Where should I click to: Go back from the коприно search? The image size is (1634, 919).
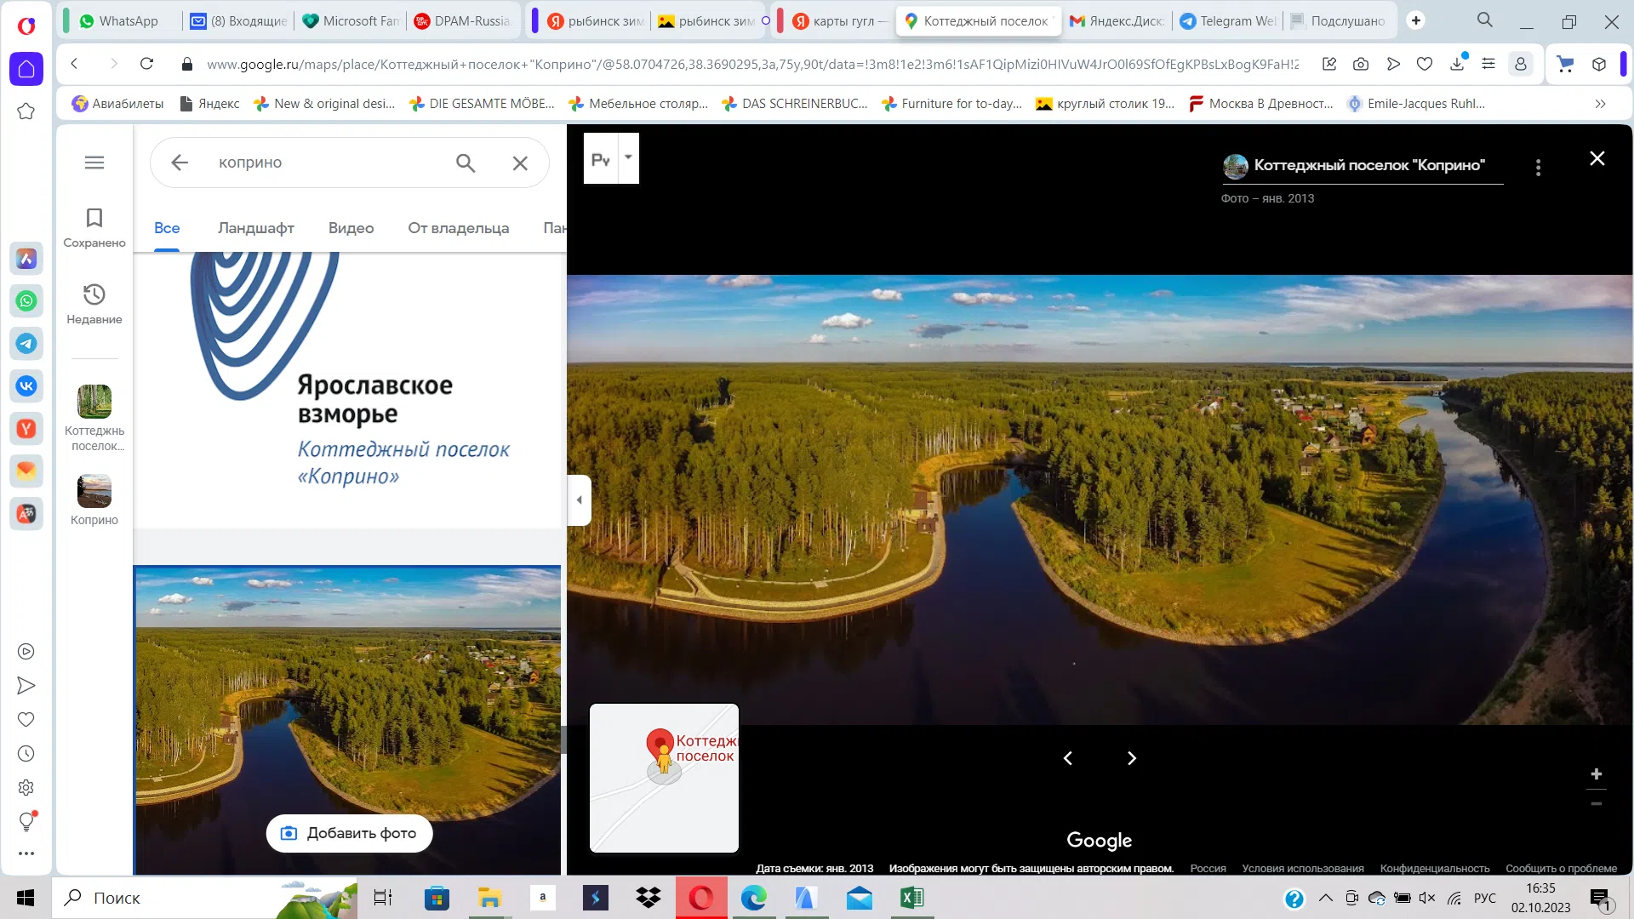click(x=179, y=163)
